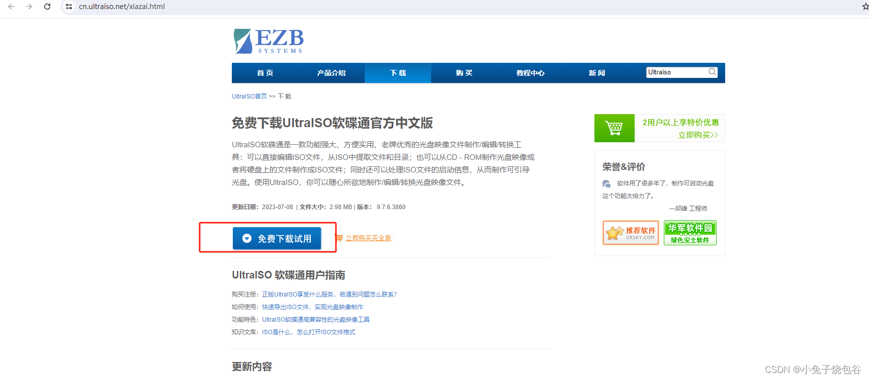Click the 立即购买完全版 link
The image size is (869, 379).
click(368, 238)
